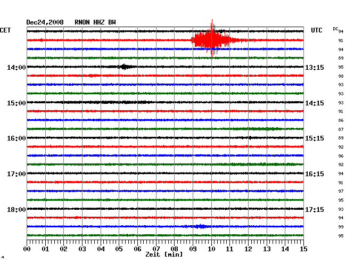346x263 pixels.
Task: Click minute 00 on the time axis
Action: 27,249
